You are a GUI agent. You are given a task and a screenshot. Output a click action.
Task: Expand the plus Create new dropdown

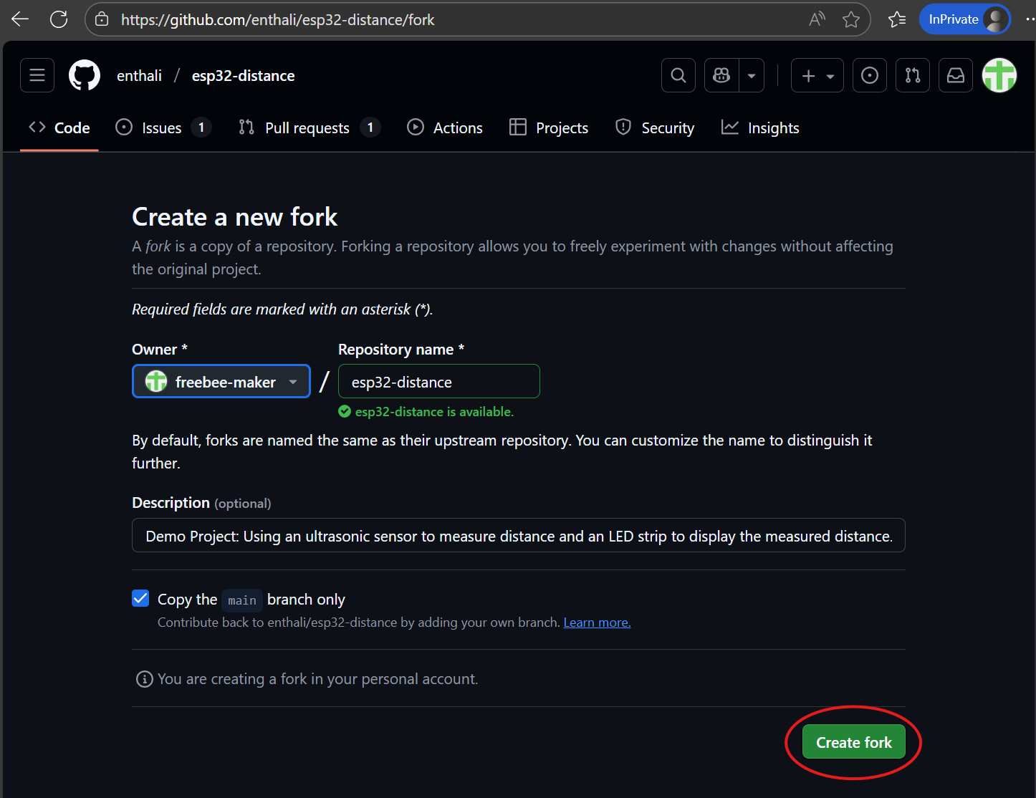pyautogui.click(x=817, y=75)
